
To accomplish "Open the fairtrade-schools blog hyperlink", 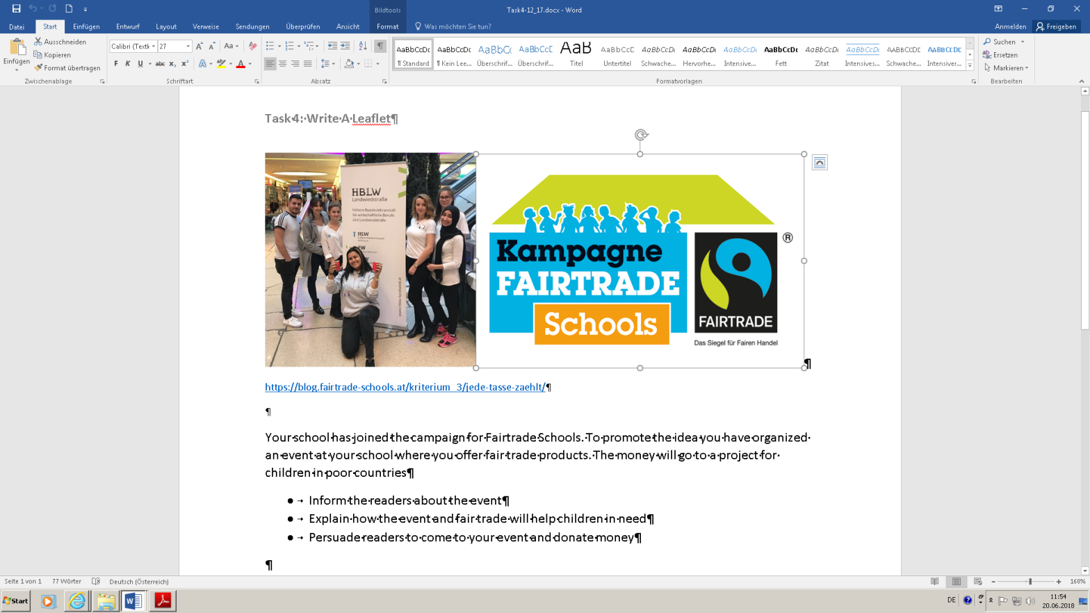I will [405, 387].
